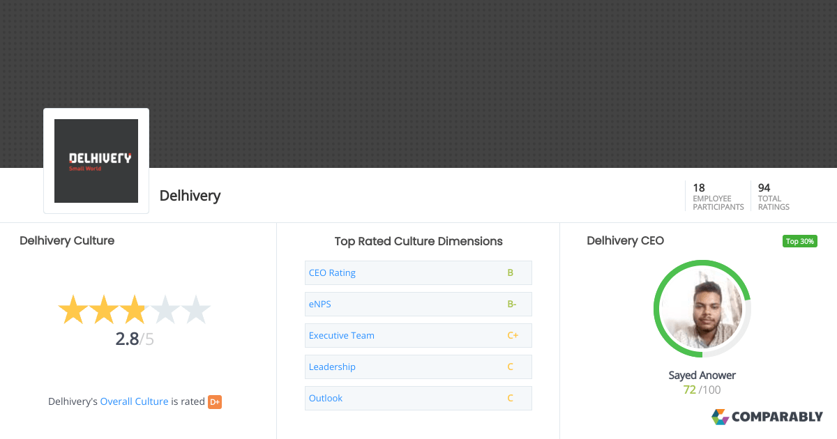Click the B- grade for eNPS

click(512, 304)
